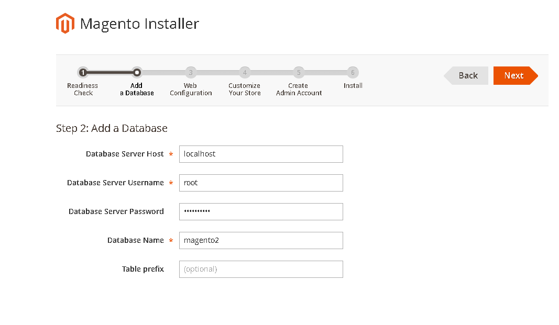
Task: Click the Install step label
Action: pos(353,86)
